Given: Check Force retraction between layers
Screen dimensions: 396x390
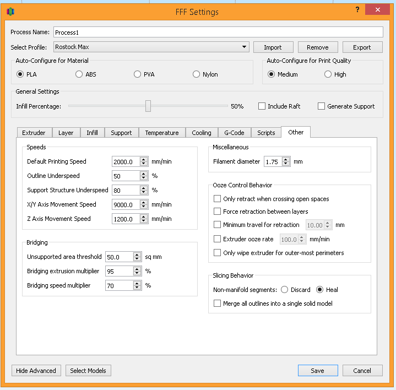Looking at the screenshot, I should [217, 211].
